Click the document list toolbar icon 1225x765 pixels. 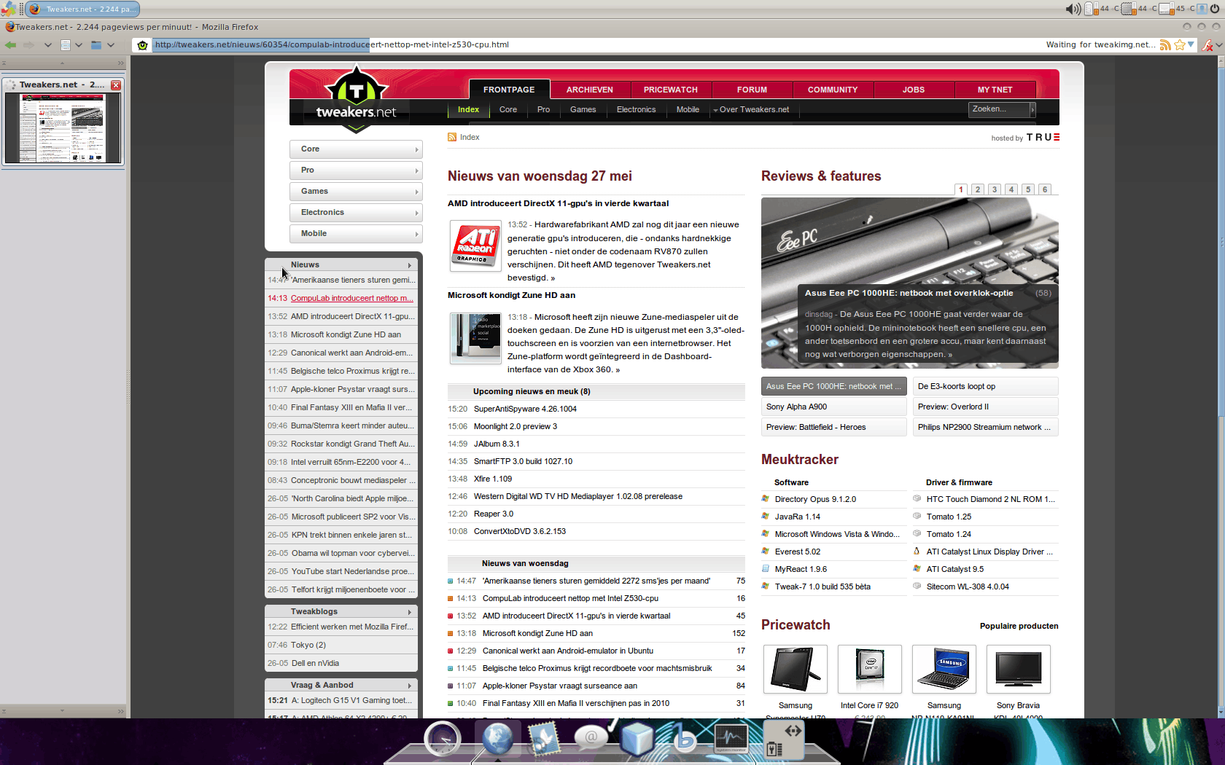pos(66,45)
